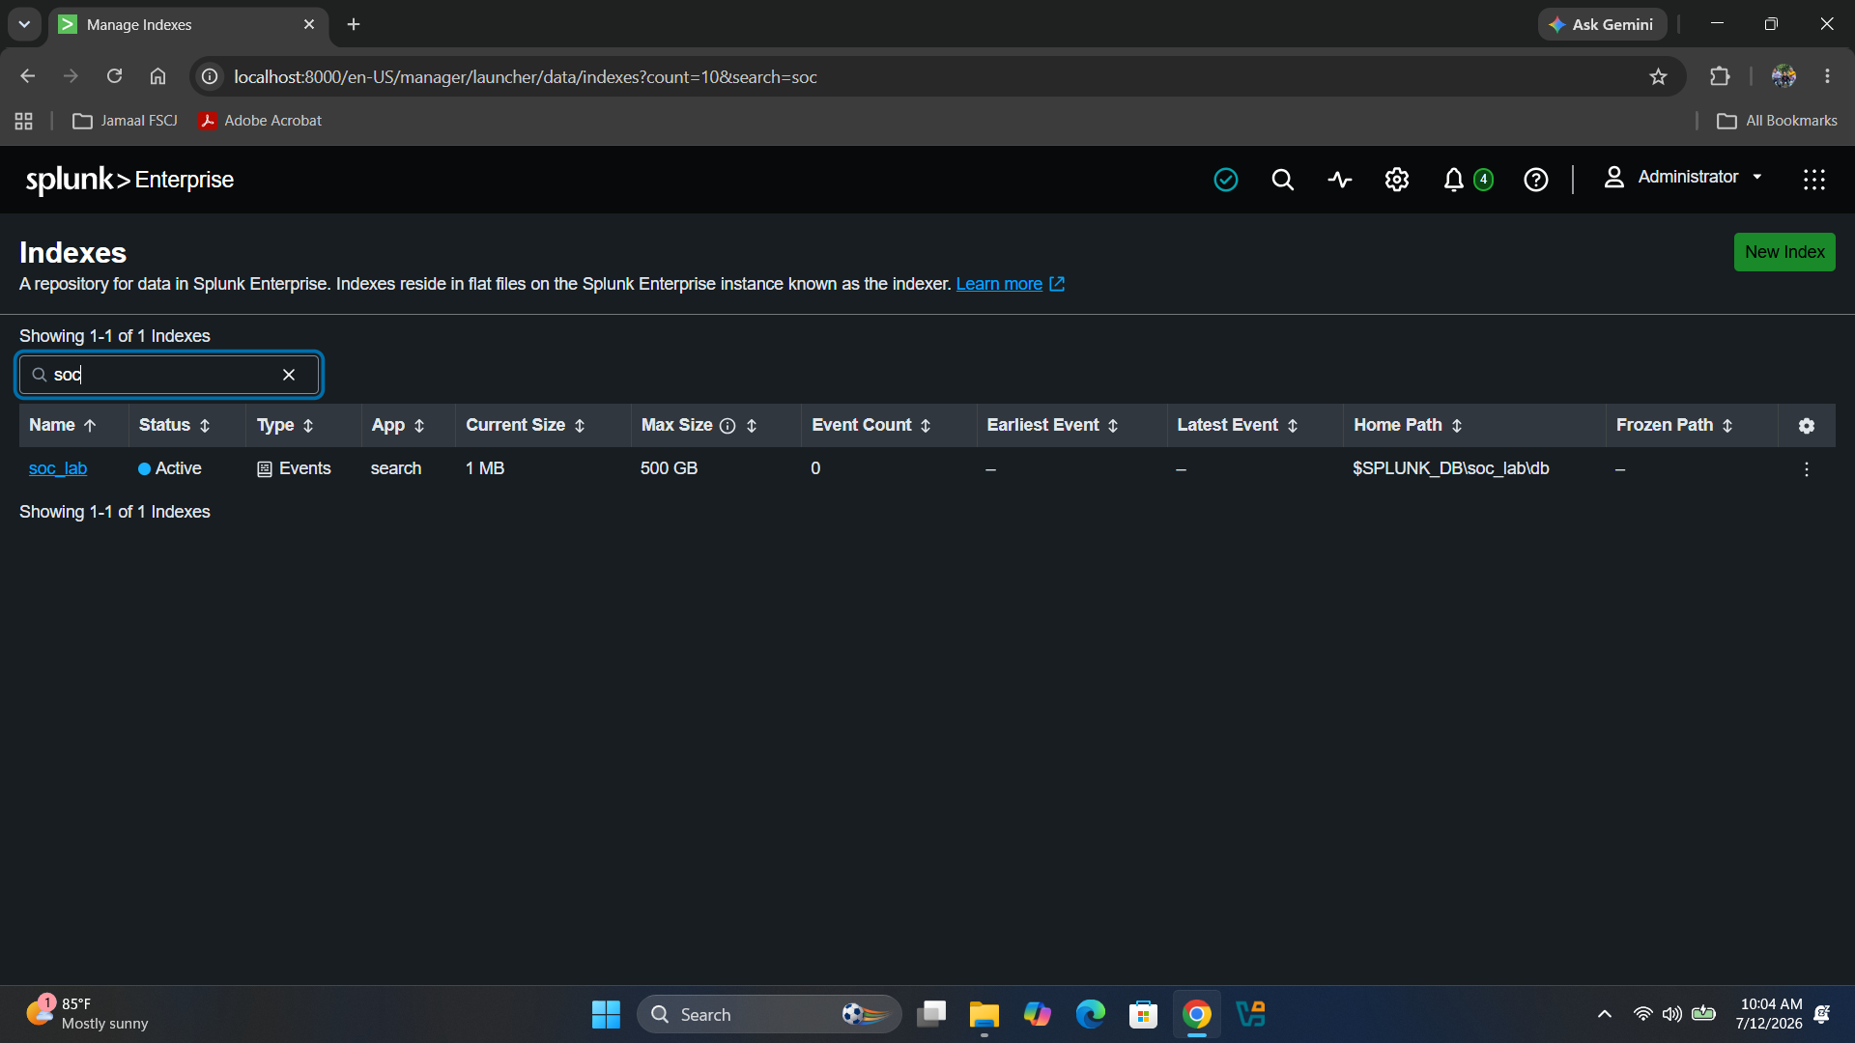
Task: Click the Help question mark icon
Action: [x=1535, y=180]
